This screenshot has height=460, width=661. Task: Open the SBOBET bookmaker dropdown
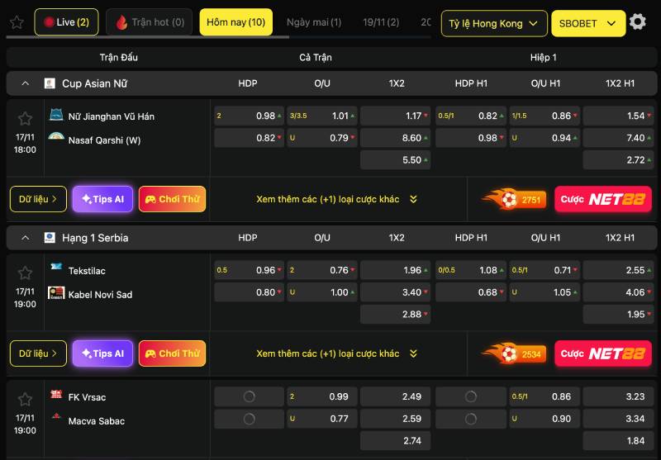click(587, 23)
